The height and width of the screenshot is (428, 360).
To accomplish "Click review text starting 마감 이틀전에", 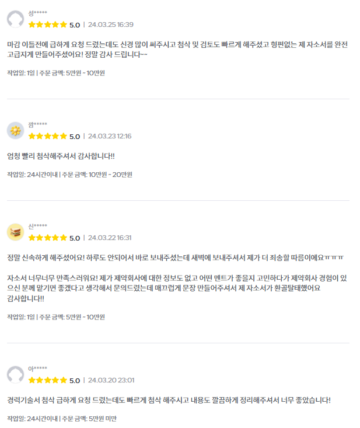I will coord(177,50).
